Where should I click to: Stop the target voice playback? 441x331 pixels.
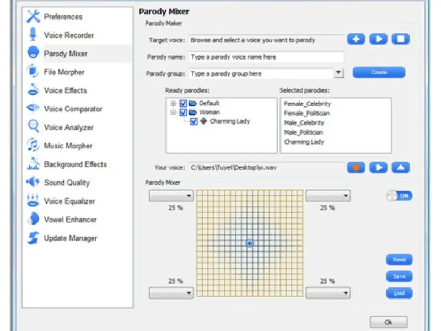[401, 39]
